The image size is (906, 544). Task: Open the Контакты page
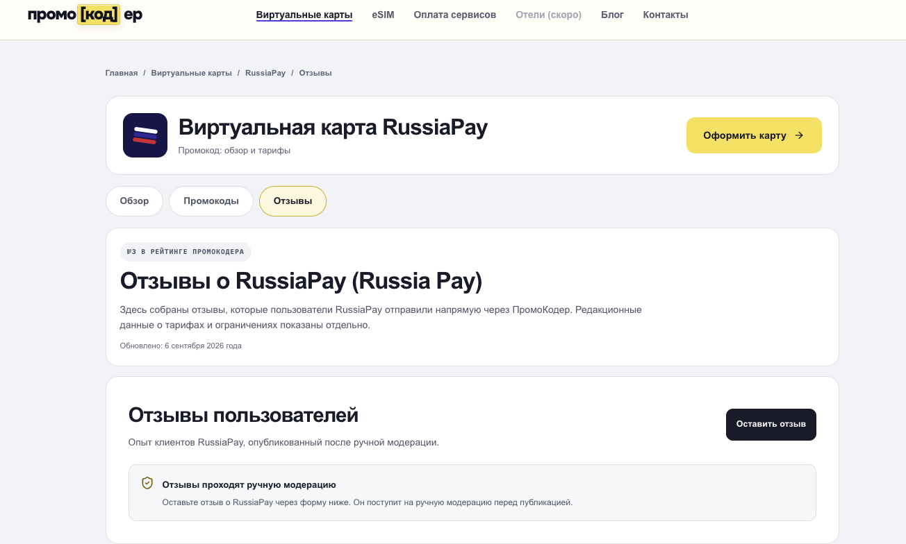pos(666,15)
